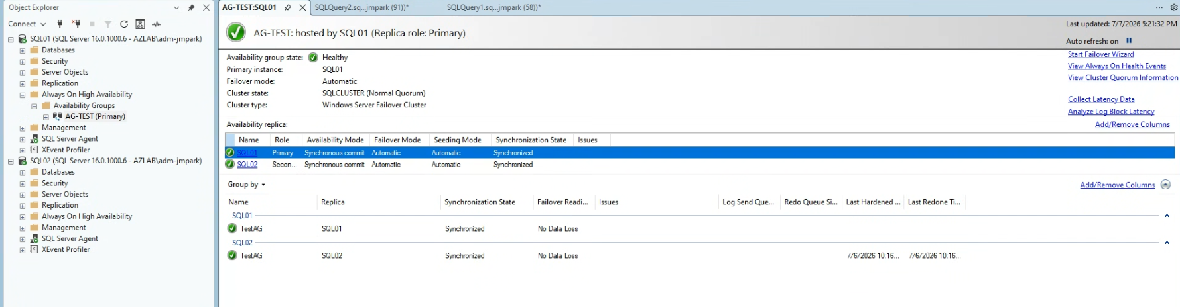Open the tab overflow ellipsis menu
The image size is (1180, 307).
(1159, 7)
